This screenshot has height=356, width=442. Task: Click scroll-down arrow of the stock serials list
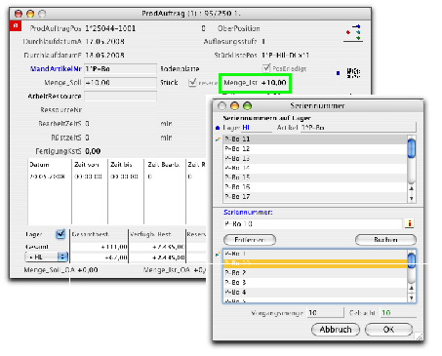pyautogui.click(x=412, y=198)
